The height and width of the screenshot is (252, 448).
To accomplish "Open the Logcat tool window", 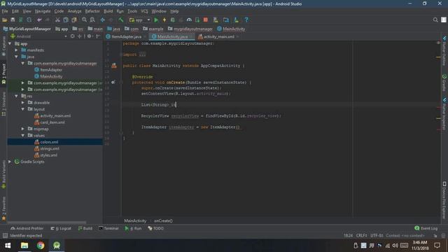I will pos(61,228).
